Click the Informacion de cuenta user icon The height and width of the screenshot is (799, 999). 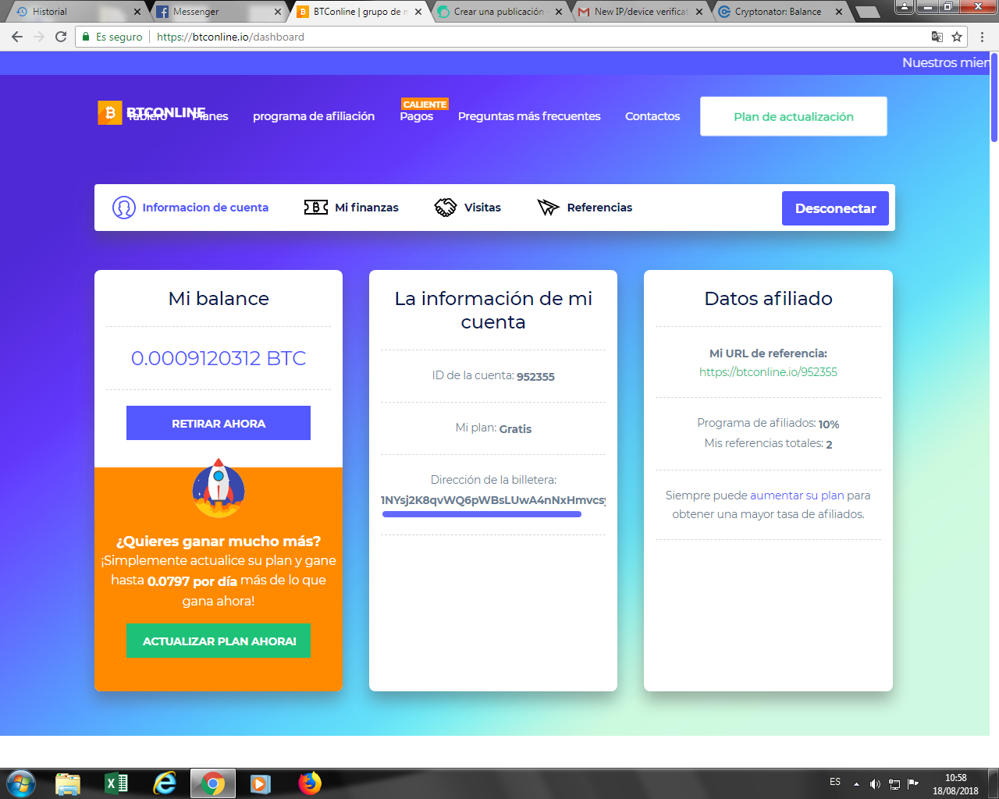click(x=124, y=208)
